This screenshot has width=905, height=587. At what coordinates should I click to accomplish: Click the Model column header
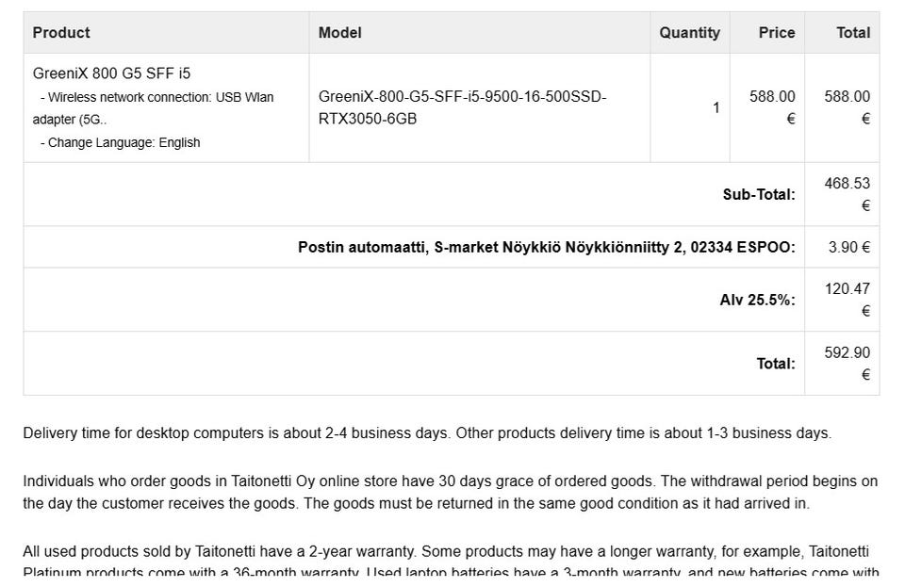[339, 32]
